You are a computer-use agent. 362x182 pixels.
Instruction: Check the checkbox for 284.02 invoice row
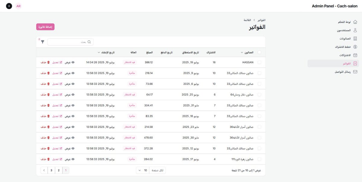pos(259,159)
